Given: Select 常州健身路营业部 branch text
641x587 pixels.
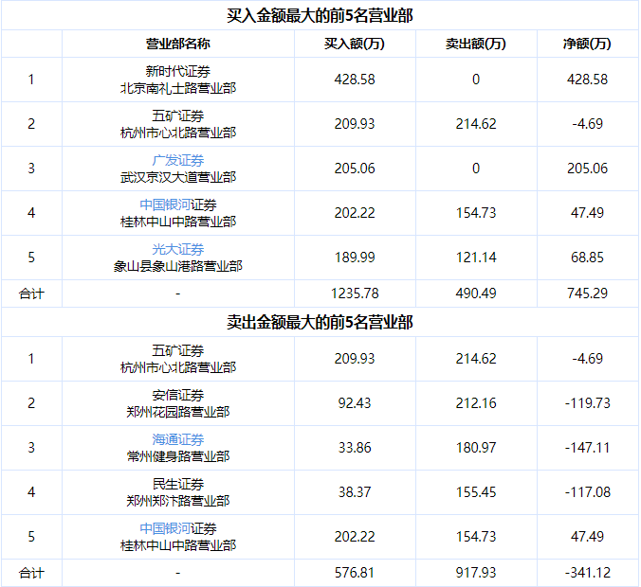Looking at the screenshot, I should [178, 456].
